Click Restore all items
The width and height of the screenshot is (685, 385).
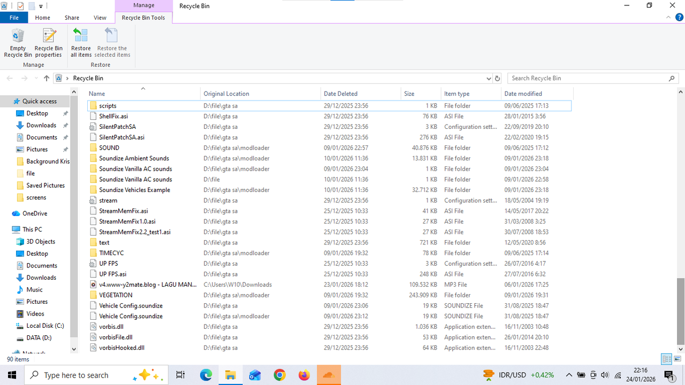pos(81,43)
